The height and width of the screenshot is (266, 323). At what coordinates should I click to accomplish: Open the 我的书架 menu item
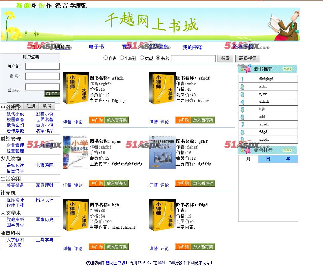192,48
